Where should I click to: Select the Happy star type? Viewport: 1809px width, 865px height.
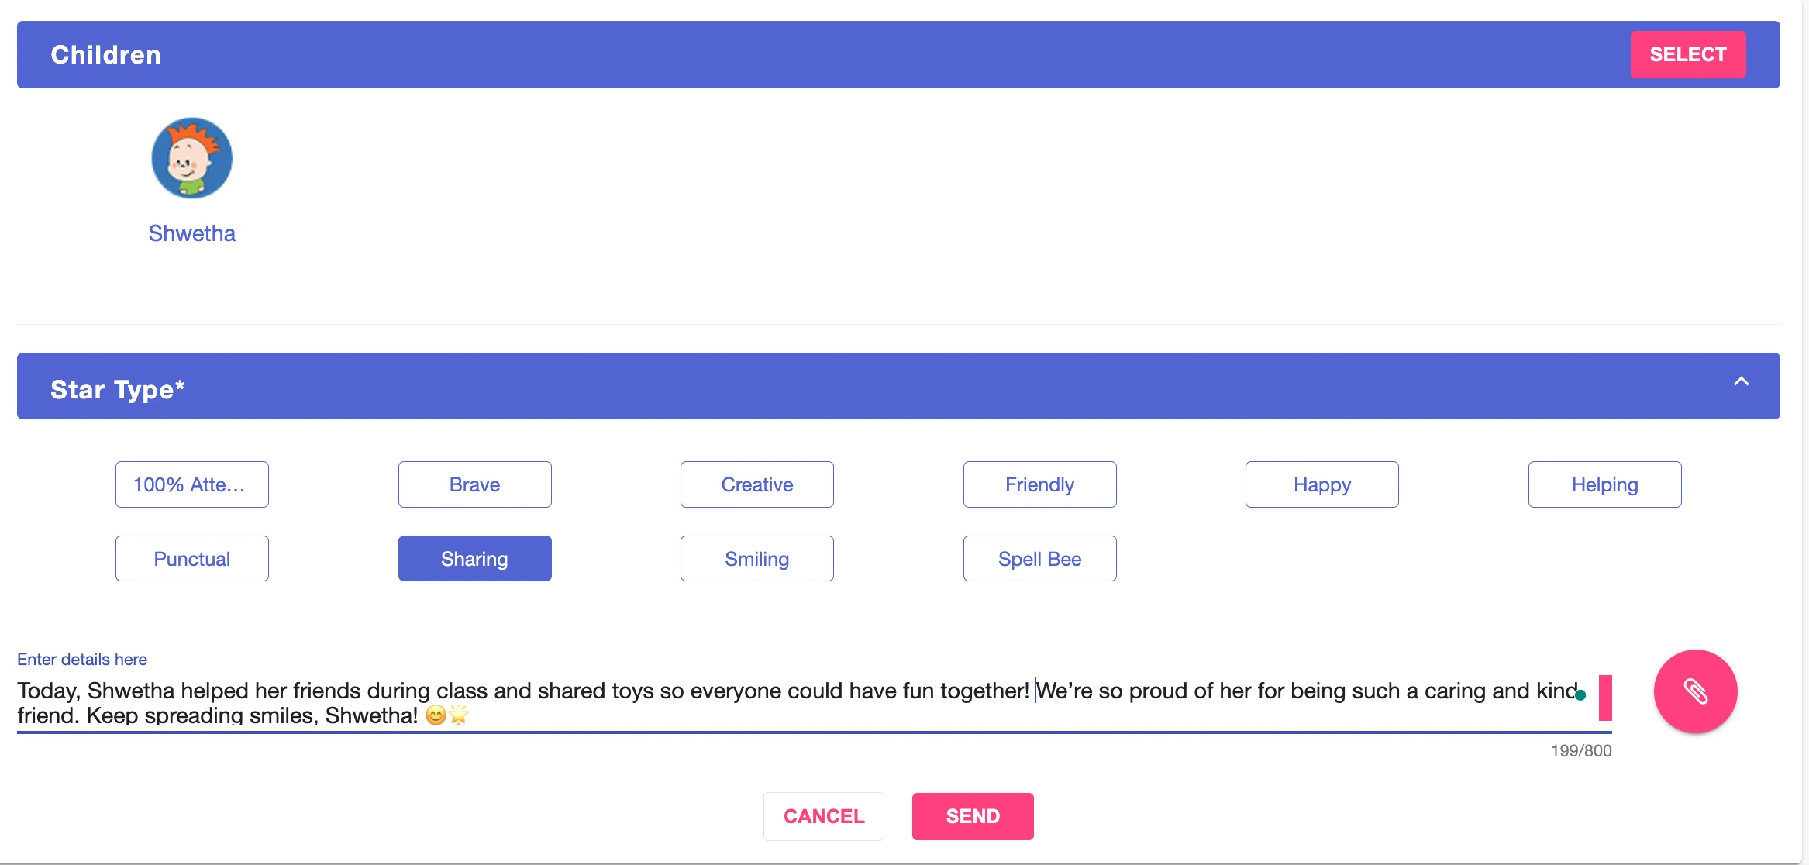click(1322, 484)
